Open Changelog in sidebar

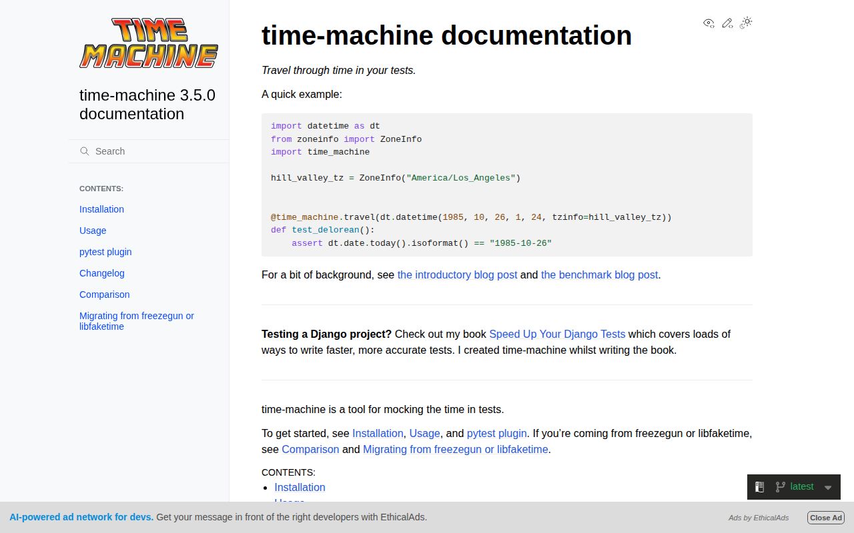click(x=102, y=273)
